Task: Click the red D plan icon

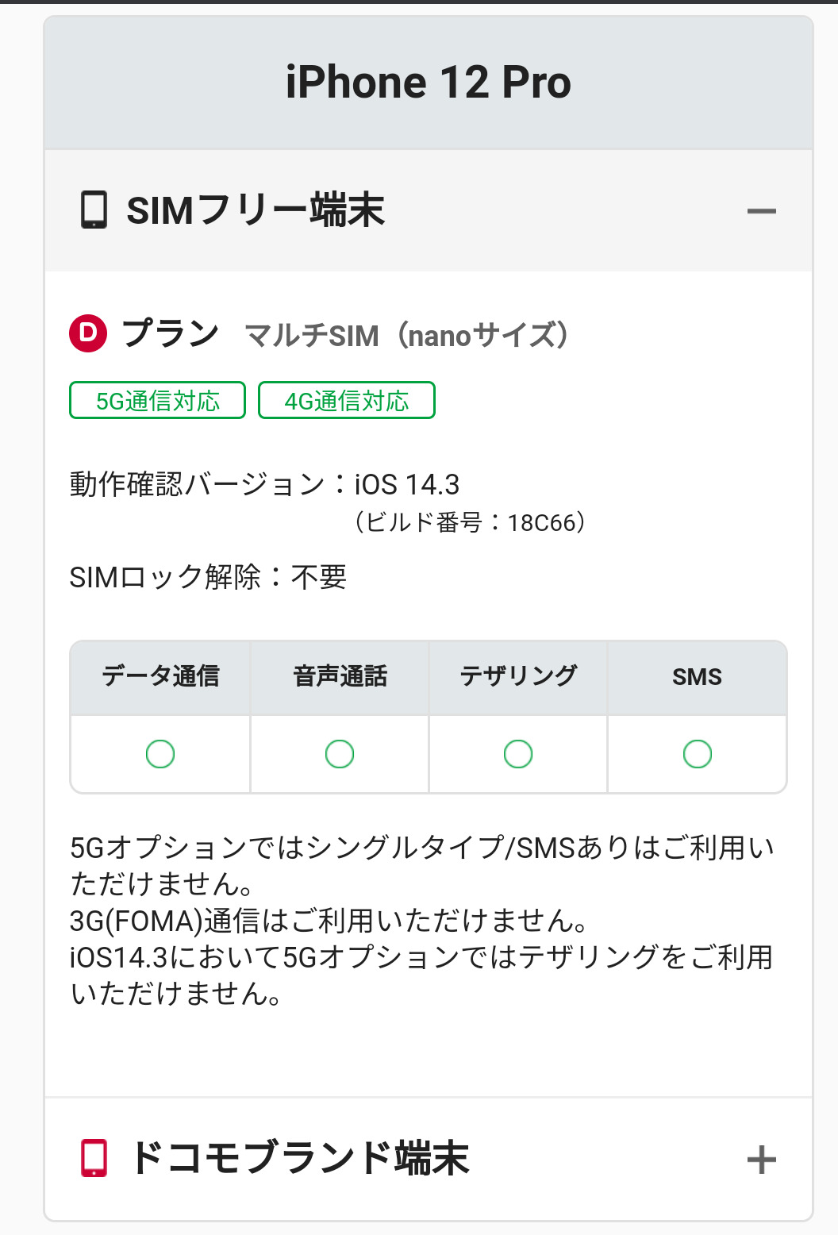Action: point(88,333)
